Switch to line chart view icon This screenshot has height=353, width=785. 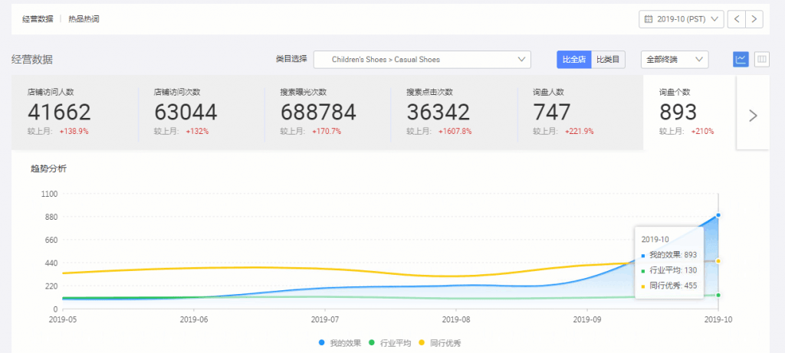click(x=741, y=60)
